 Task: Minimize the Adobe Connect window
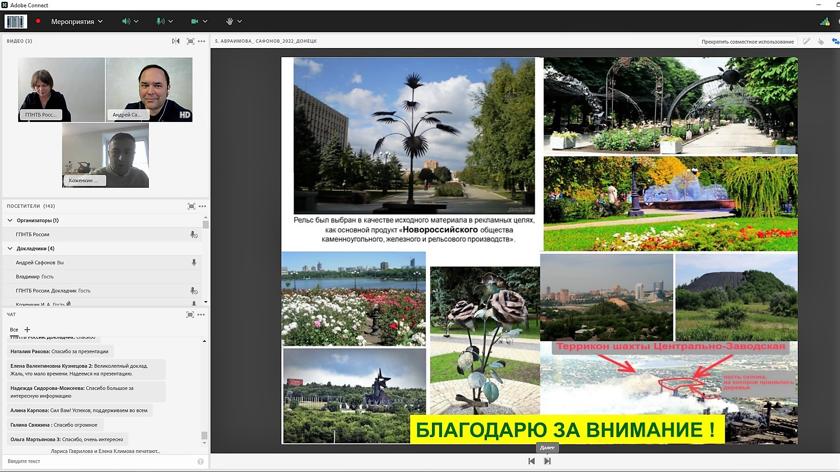click(x=819, y=5)
